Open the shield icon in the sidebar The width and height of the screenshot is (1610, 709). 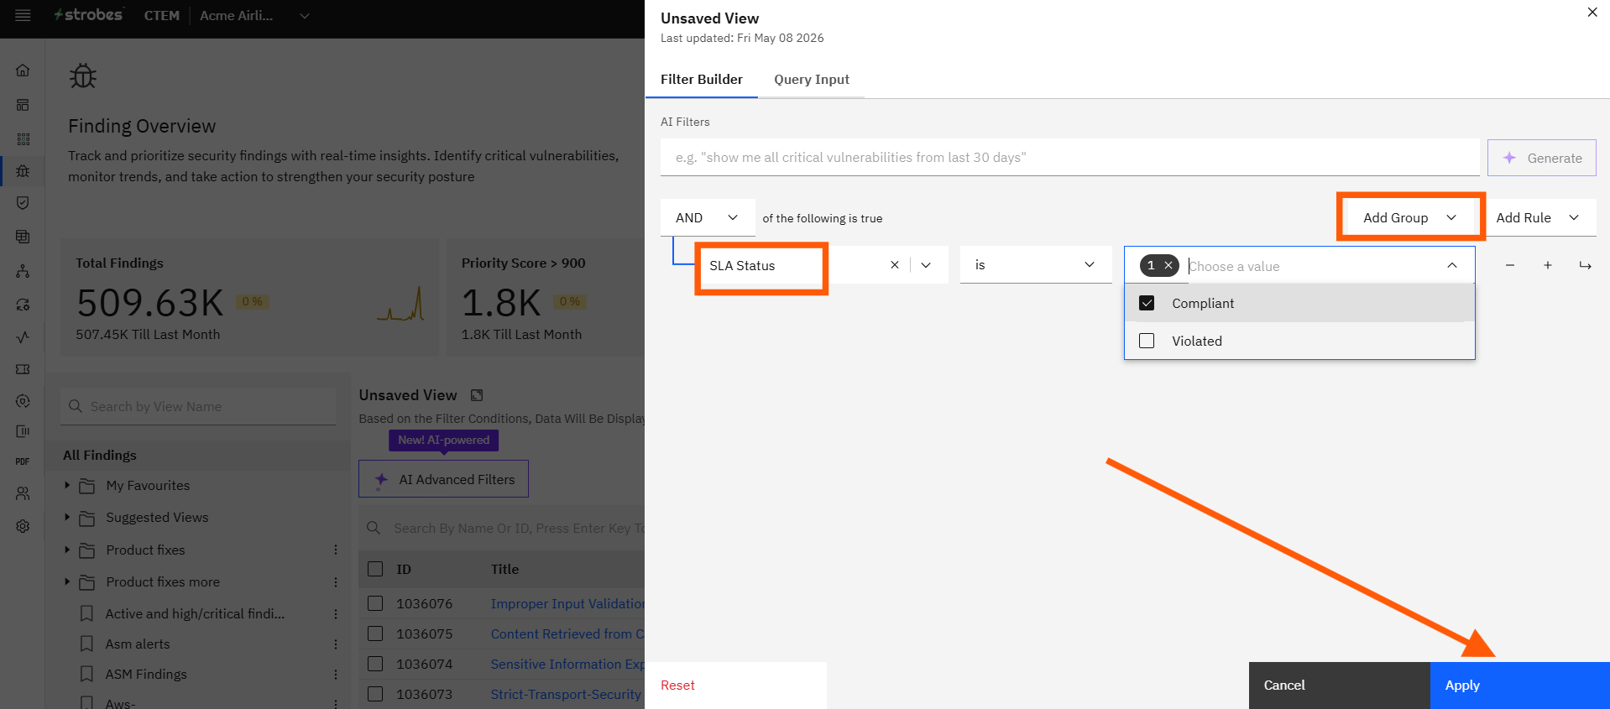point(23,203)
